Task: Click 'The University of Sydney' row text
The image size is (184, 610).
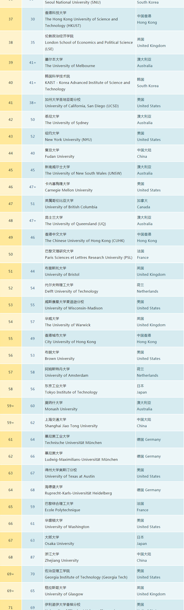Action: 67,123
